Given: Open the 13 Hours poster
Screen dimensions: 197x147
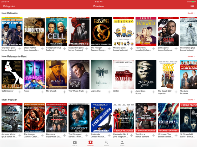Looking at the screenshot, I should (168, 118).
